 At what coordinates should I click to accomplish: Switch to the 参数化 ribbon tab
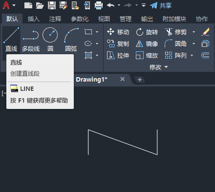click(80, 19)
